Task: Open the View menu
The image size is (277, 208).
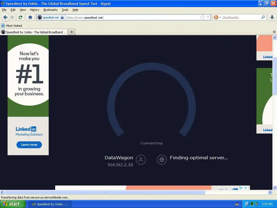Action: (x=23, y=10)
